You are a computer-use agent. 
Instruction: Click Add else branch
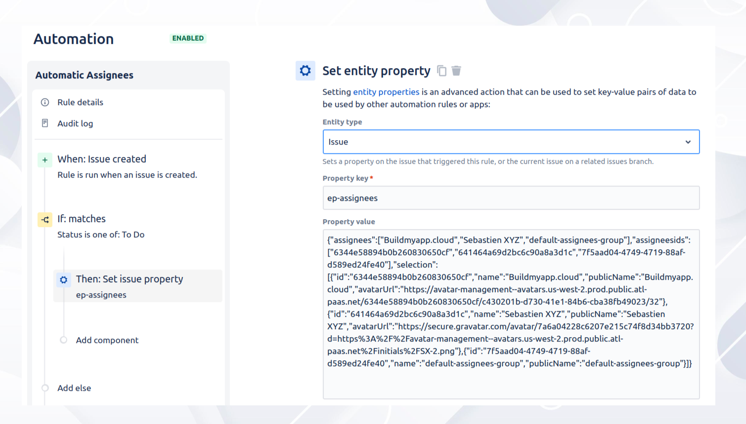tap(74, 388)
